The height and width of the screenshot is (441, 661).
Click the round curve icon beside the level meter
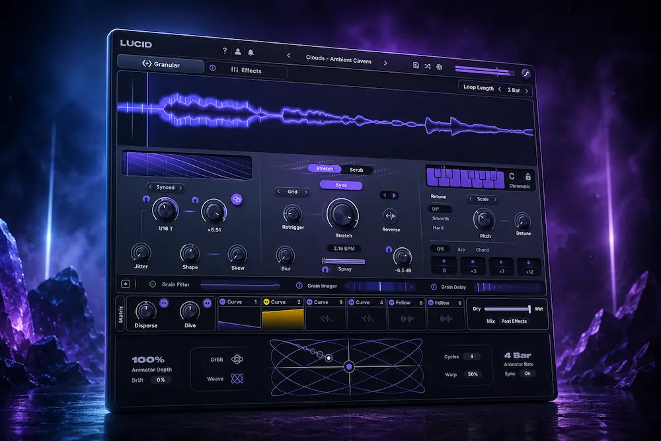[x=525, y=74]
